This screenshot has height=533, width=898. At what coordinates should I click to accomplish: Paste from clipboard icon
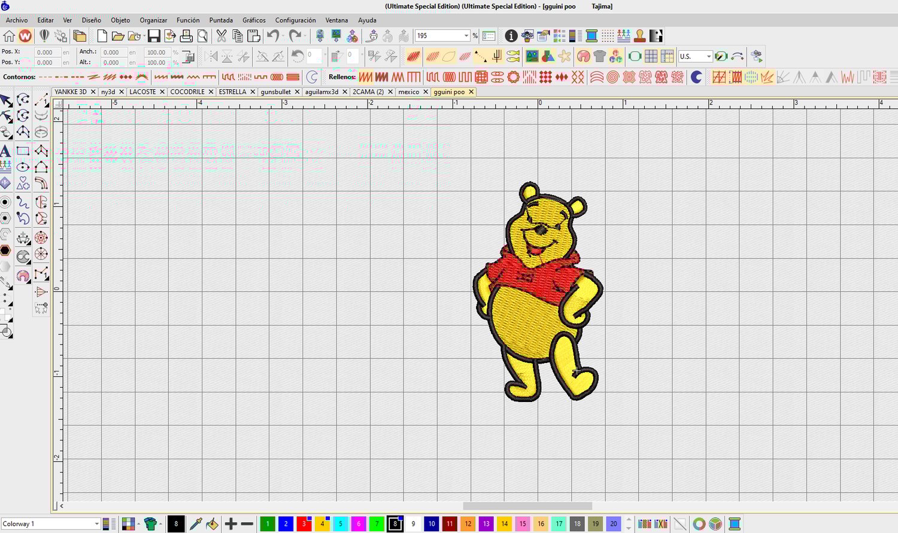[x=254, y=36]
